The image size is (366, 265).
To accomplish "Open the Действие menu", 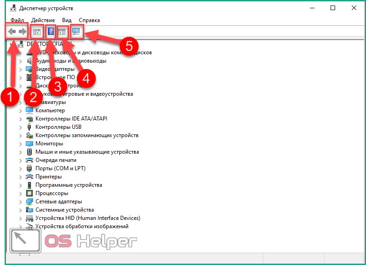I will 43,20.
